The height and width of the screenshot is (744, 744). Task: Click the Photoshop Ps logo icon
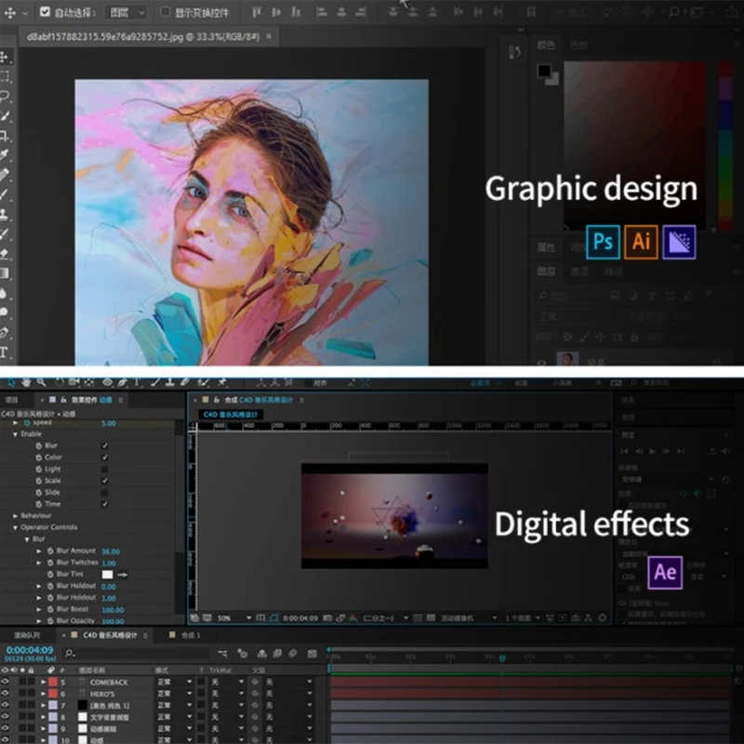[604, 242]
